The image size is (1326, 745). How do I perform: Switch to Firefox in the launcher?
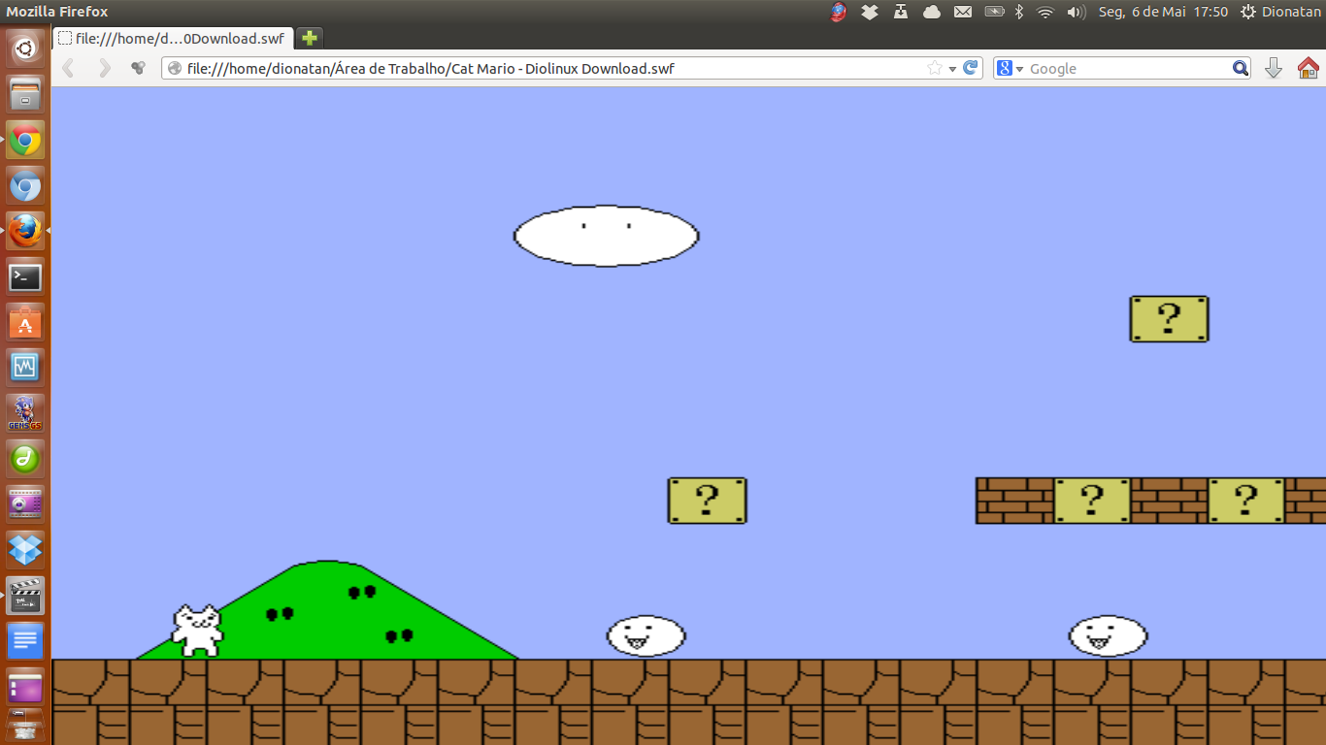(x=25, y=232)
